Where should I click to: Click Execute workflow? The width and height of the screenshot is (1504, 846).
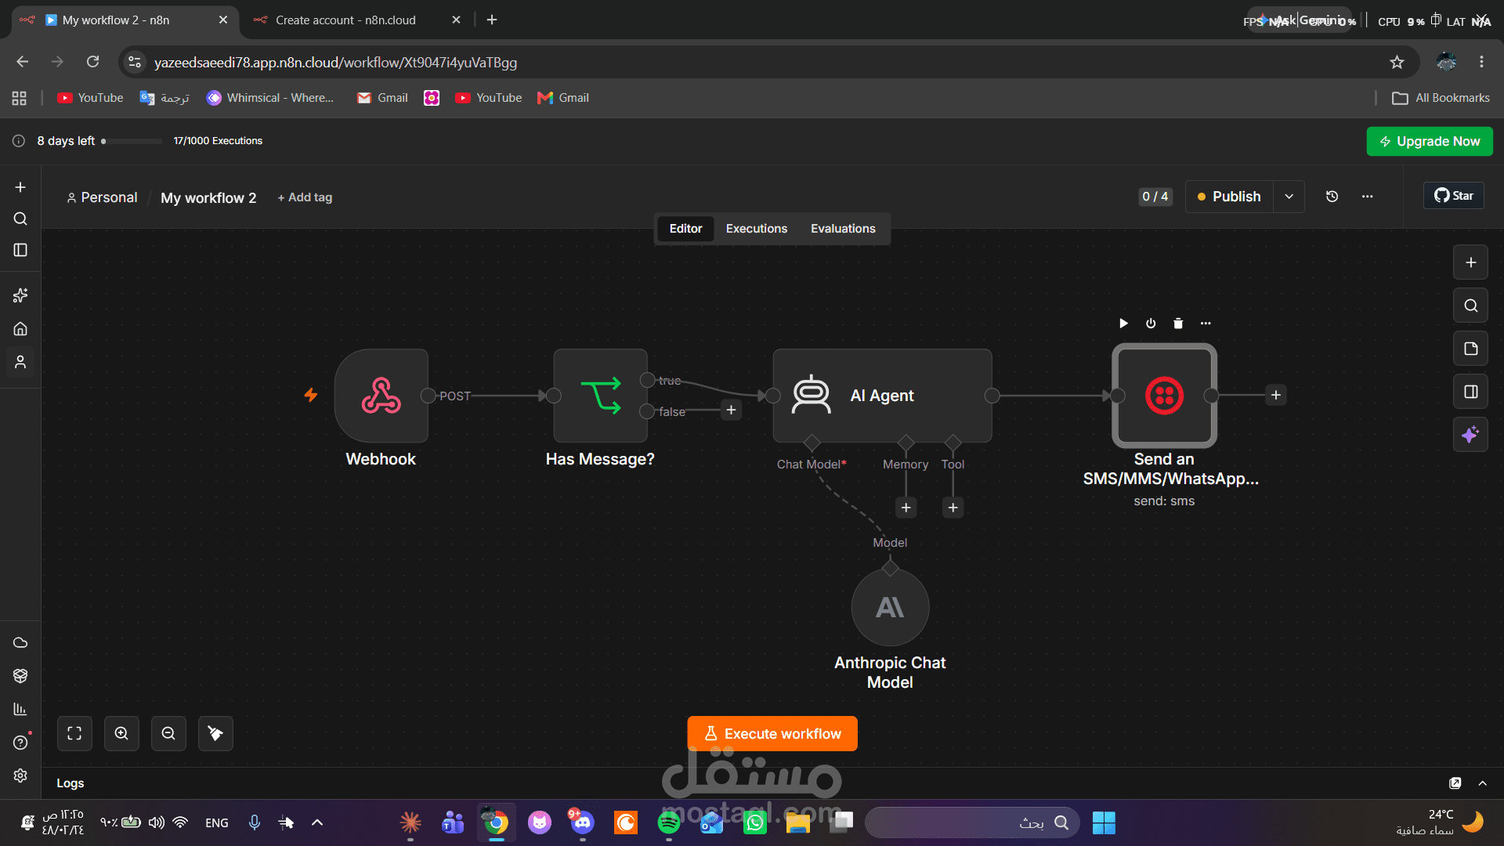772,734
